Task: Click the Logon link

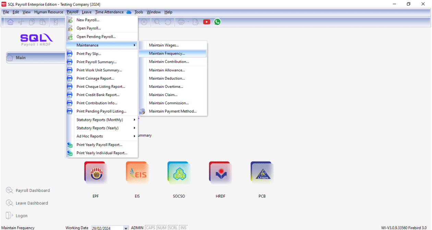Action: pyautogui.click(x=21, y=216)
